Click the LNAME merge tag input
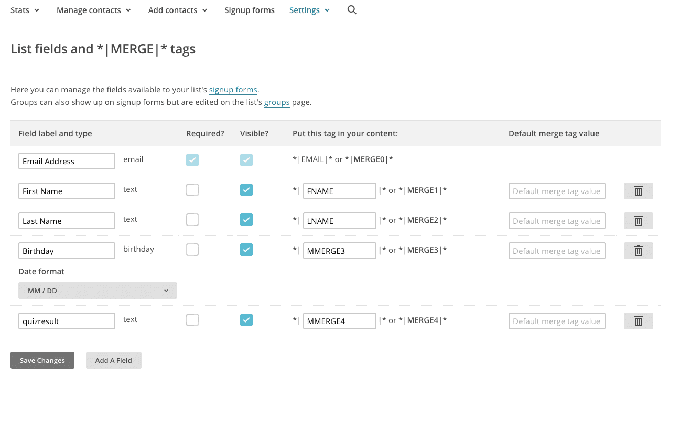 (339, 221)
